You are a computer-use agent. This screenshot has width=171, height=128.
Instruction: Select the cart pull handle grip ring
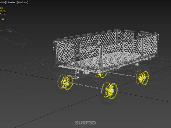point(10,30)
